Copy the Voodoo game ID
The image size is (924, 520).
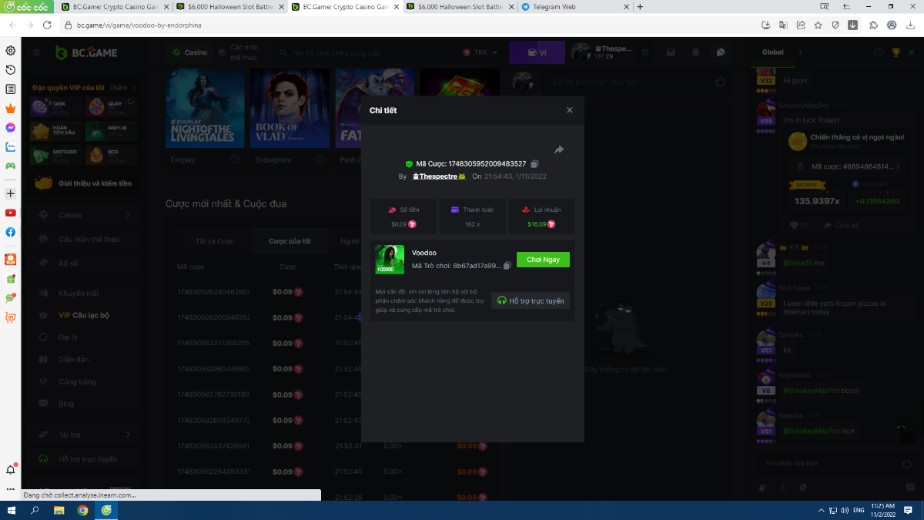507,266
